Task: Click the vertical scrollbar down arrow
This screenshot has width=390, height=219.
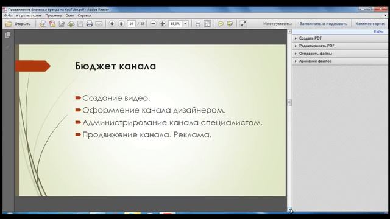Action: pos(289,209)
